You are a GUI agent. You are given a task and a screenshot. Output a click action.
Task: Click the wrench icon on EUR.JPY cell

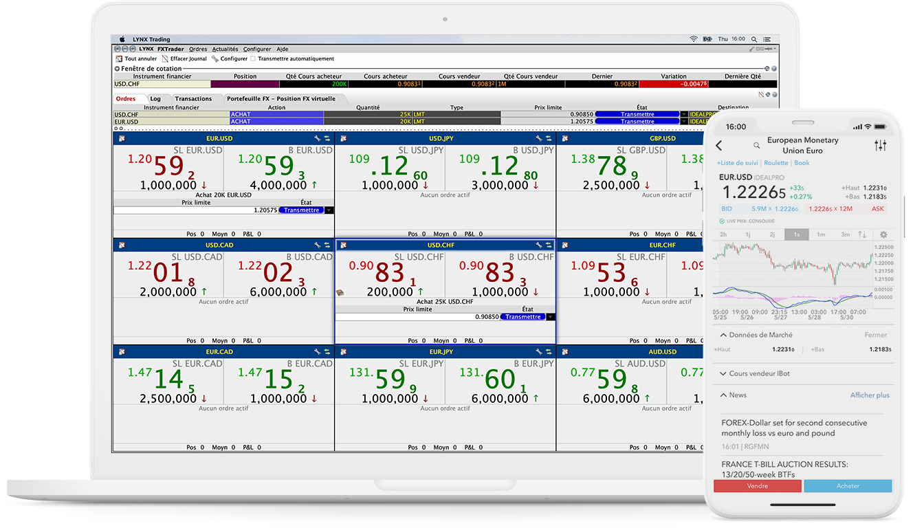coord(539,351)
